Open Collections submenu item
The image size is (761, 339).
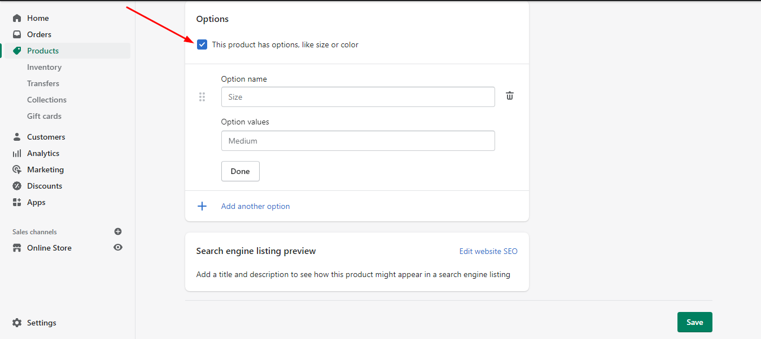pyautogui.click(x=47, y=100)
